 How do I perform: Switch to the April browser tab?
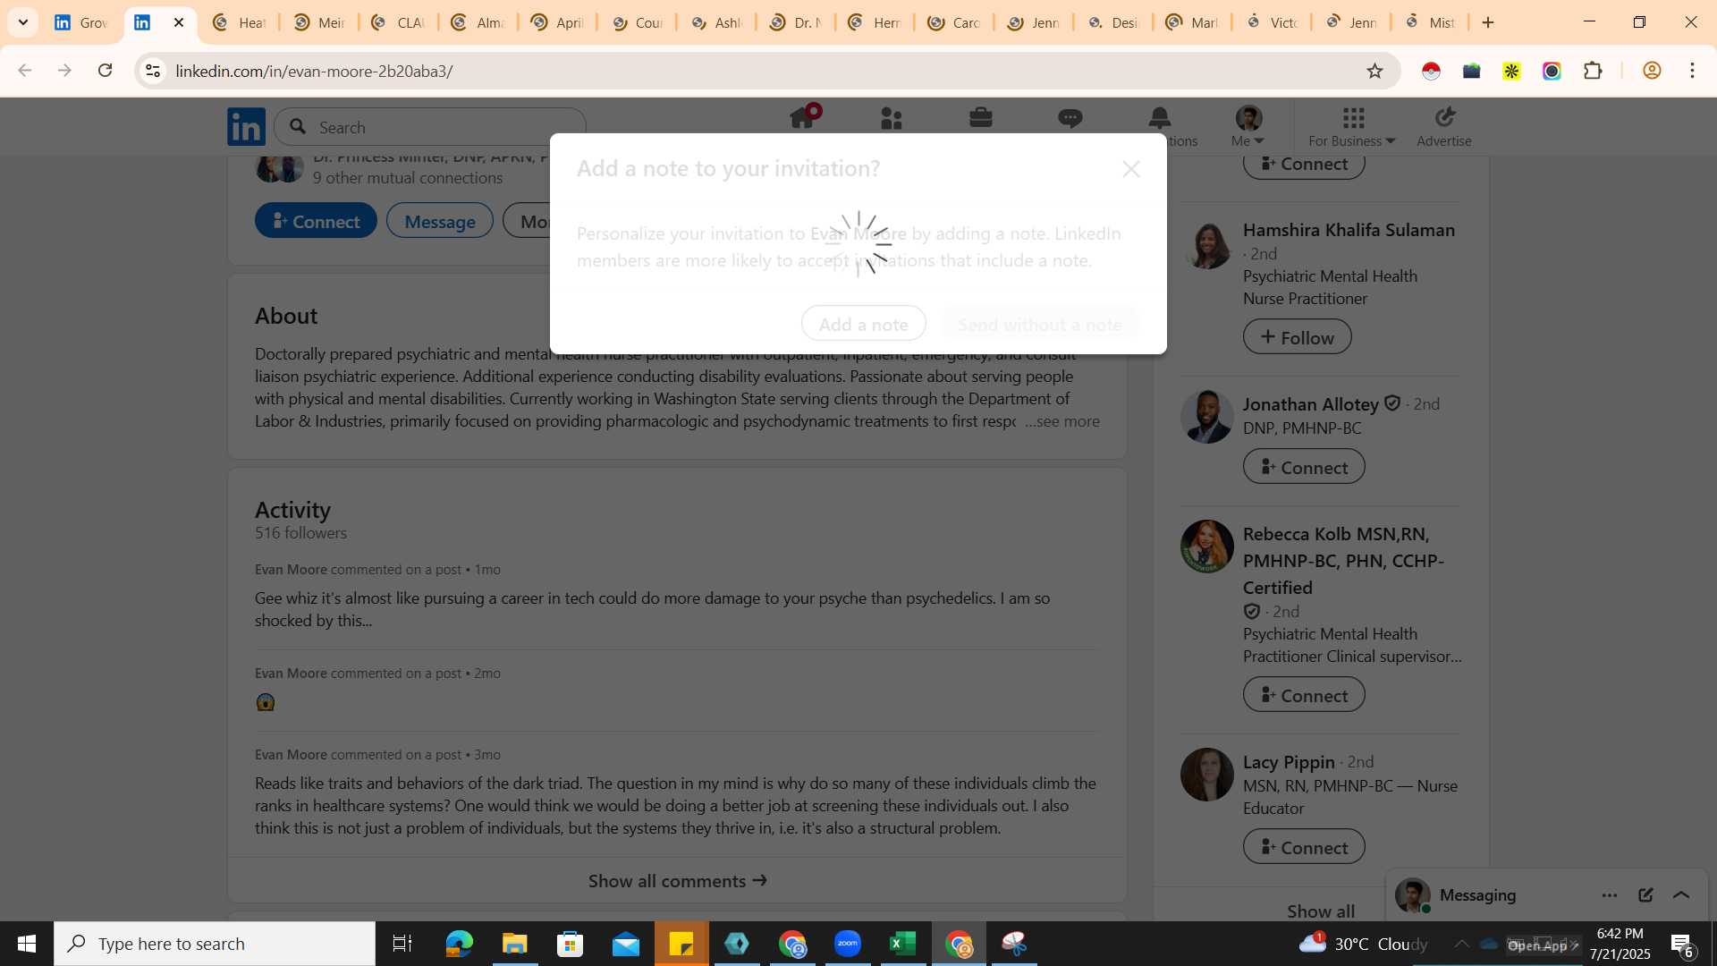coord(557,22)
